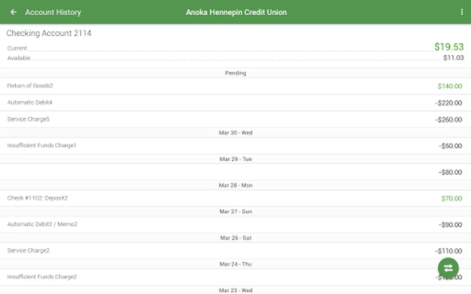Click the Mar 28 - Mon date header

click(235, 185)
